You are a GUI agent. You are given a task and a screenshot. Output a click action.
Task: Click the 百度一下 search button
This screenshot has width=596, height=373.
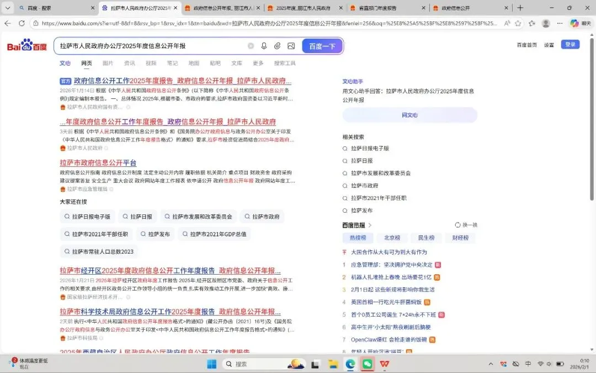tap(322, 46)
